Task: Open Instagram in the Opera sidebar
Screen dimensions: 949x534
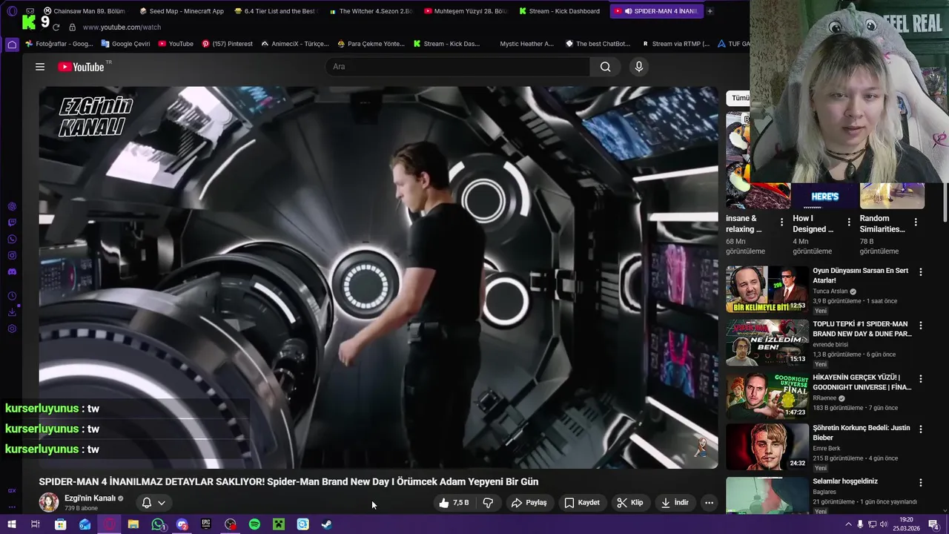Action: pyautogui.click(x=12, y=255)
